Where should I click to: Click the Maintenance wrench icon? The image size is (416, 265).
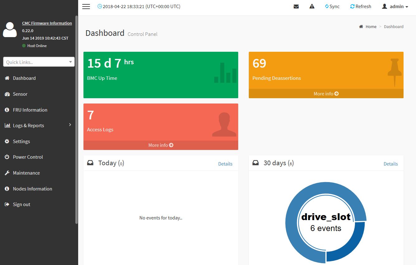click(x=7, y=173)
